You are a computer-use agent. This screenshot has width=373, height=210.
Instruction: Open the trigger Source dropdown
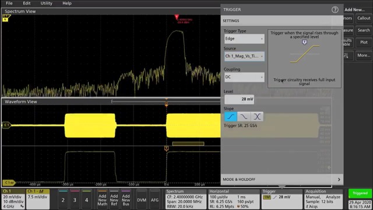pos(244,56)
